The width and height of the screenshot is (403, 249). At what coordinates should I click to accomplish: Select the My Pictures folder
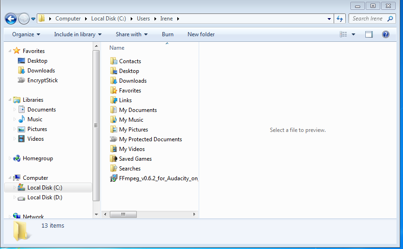pyautogui.click(x=134, y=129)
